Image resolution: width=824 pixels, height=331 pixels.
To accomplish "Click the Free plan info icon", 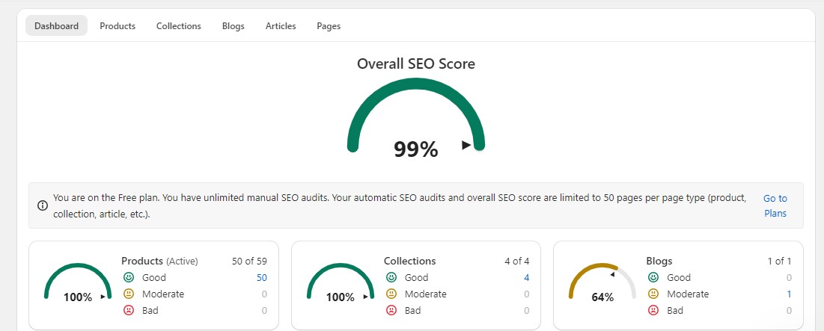I will 43,205.
